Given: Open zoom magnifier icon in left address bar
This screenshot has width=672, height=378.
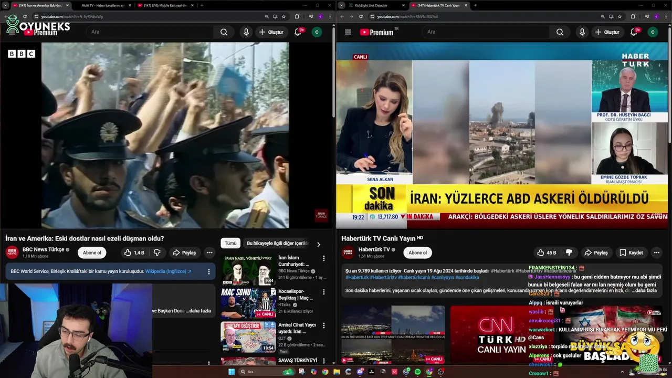Looking at the screenshot, I should pos(267,16).
